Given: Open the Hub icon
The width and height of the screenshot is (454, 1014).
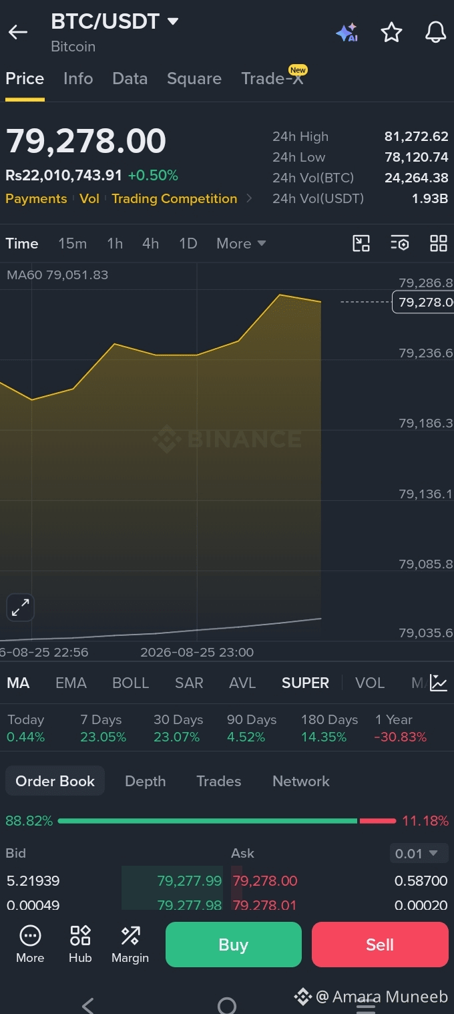Looking at the screenshot, I should pos(80,945).
